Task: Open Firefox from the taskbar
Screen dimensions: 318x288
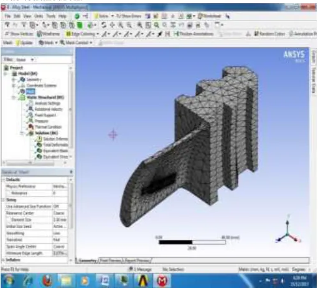Action: pyautogui.click(x=47, y=281)
